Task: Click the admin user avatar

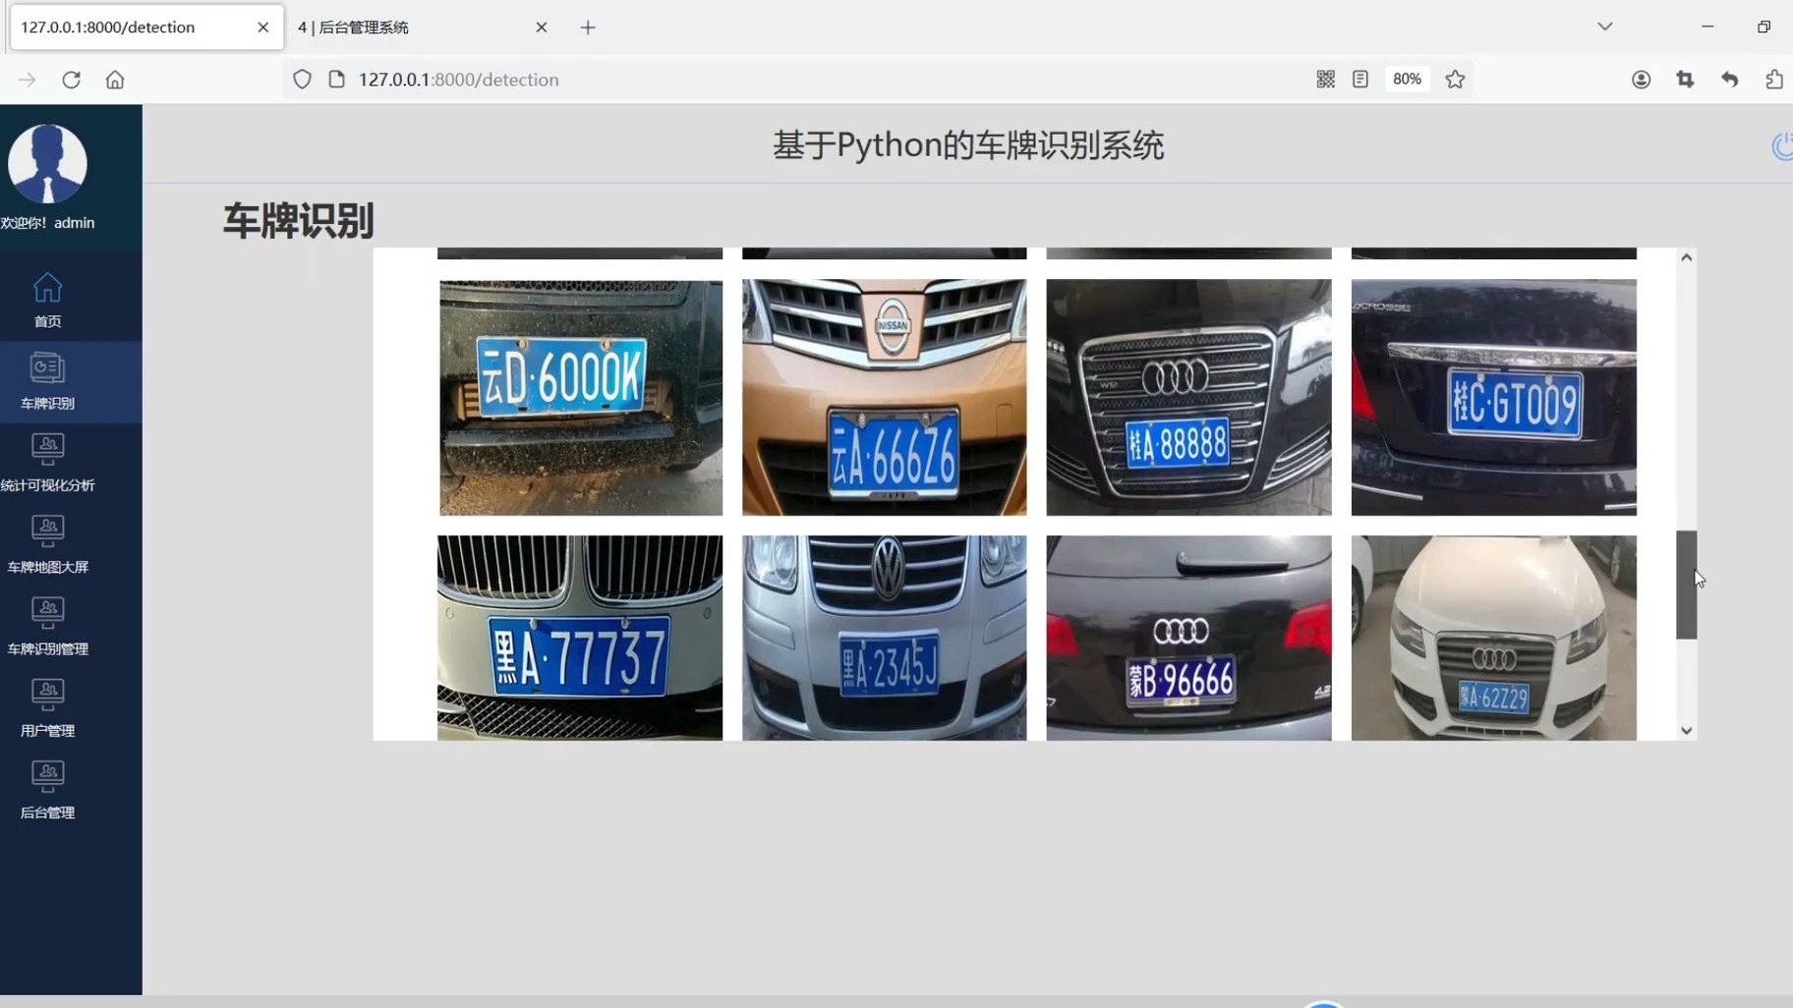Action: click(x=47, y=164)
